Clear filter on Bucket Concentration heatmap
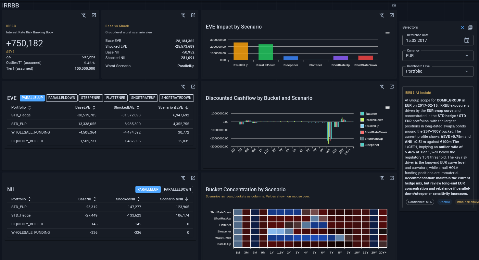Image resolution: width=479 pixels, height=260 pixels. point(382,178)
